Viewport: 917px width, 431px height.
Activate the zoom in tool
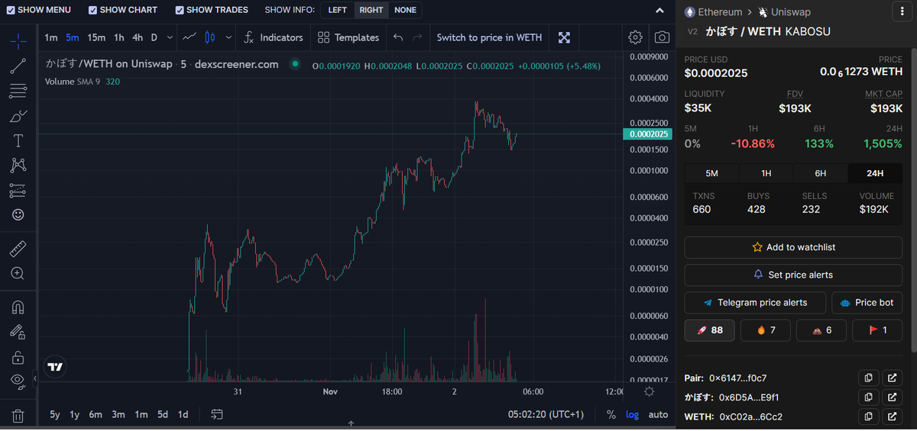pos(18,273)
